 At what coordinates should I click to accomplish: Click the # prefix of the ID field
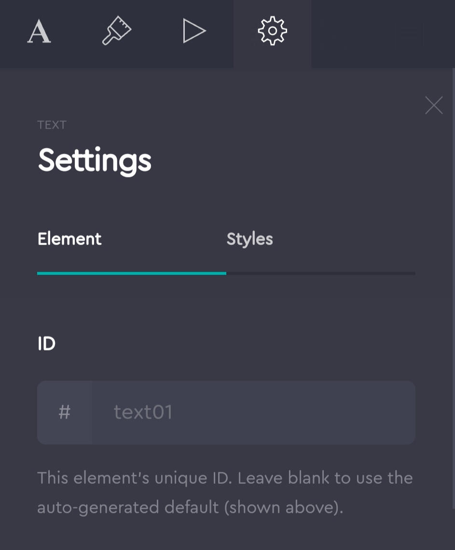tap(65, 412)
